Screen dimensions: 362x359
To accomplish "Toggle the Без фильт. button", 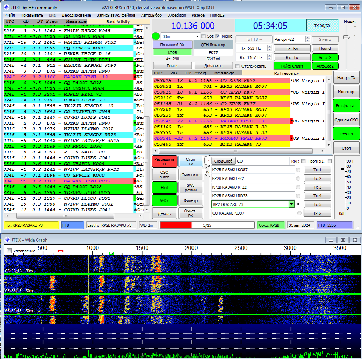I will [346, 106].
